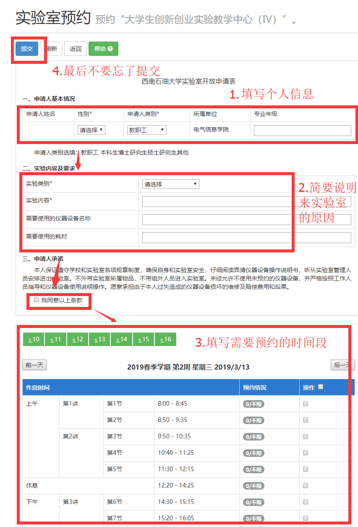358x527 pixels.
Task: Check the box for 9:50 - 10:35 slot
Action: (x=306, y=436)
